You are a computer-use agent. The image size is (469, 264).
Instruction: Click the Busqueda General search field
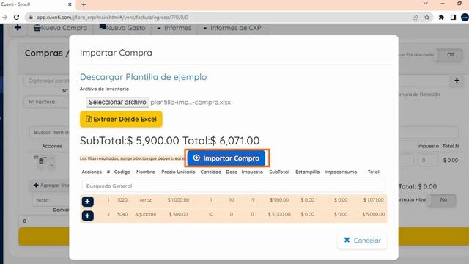(x=233, y=186)
